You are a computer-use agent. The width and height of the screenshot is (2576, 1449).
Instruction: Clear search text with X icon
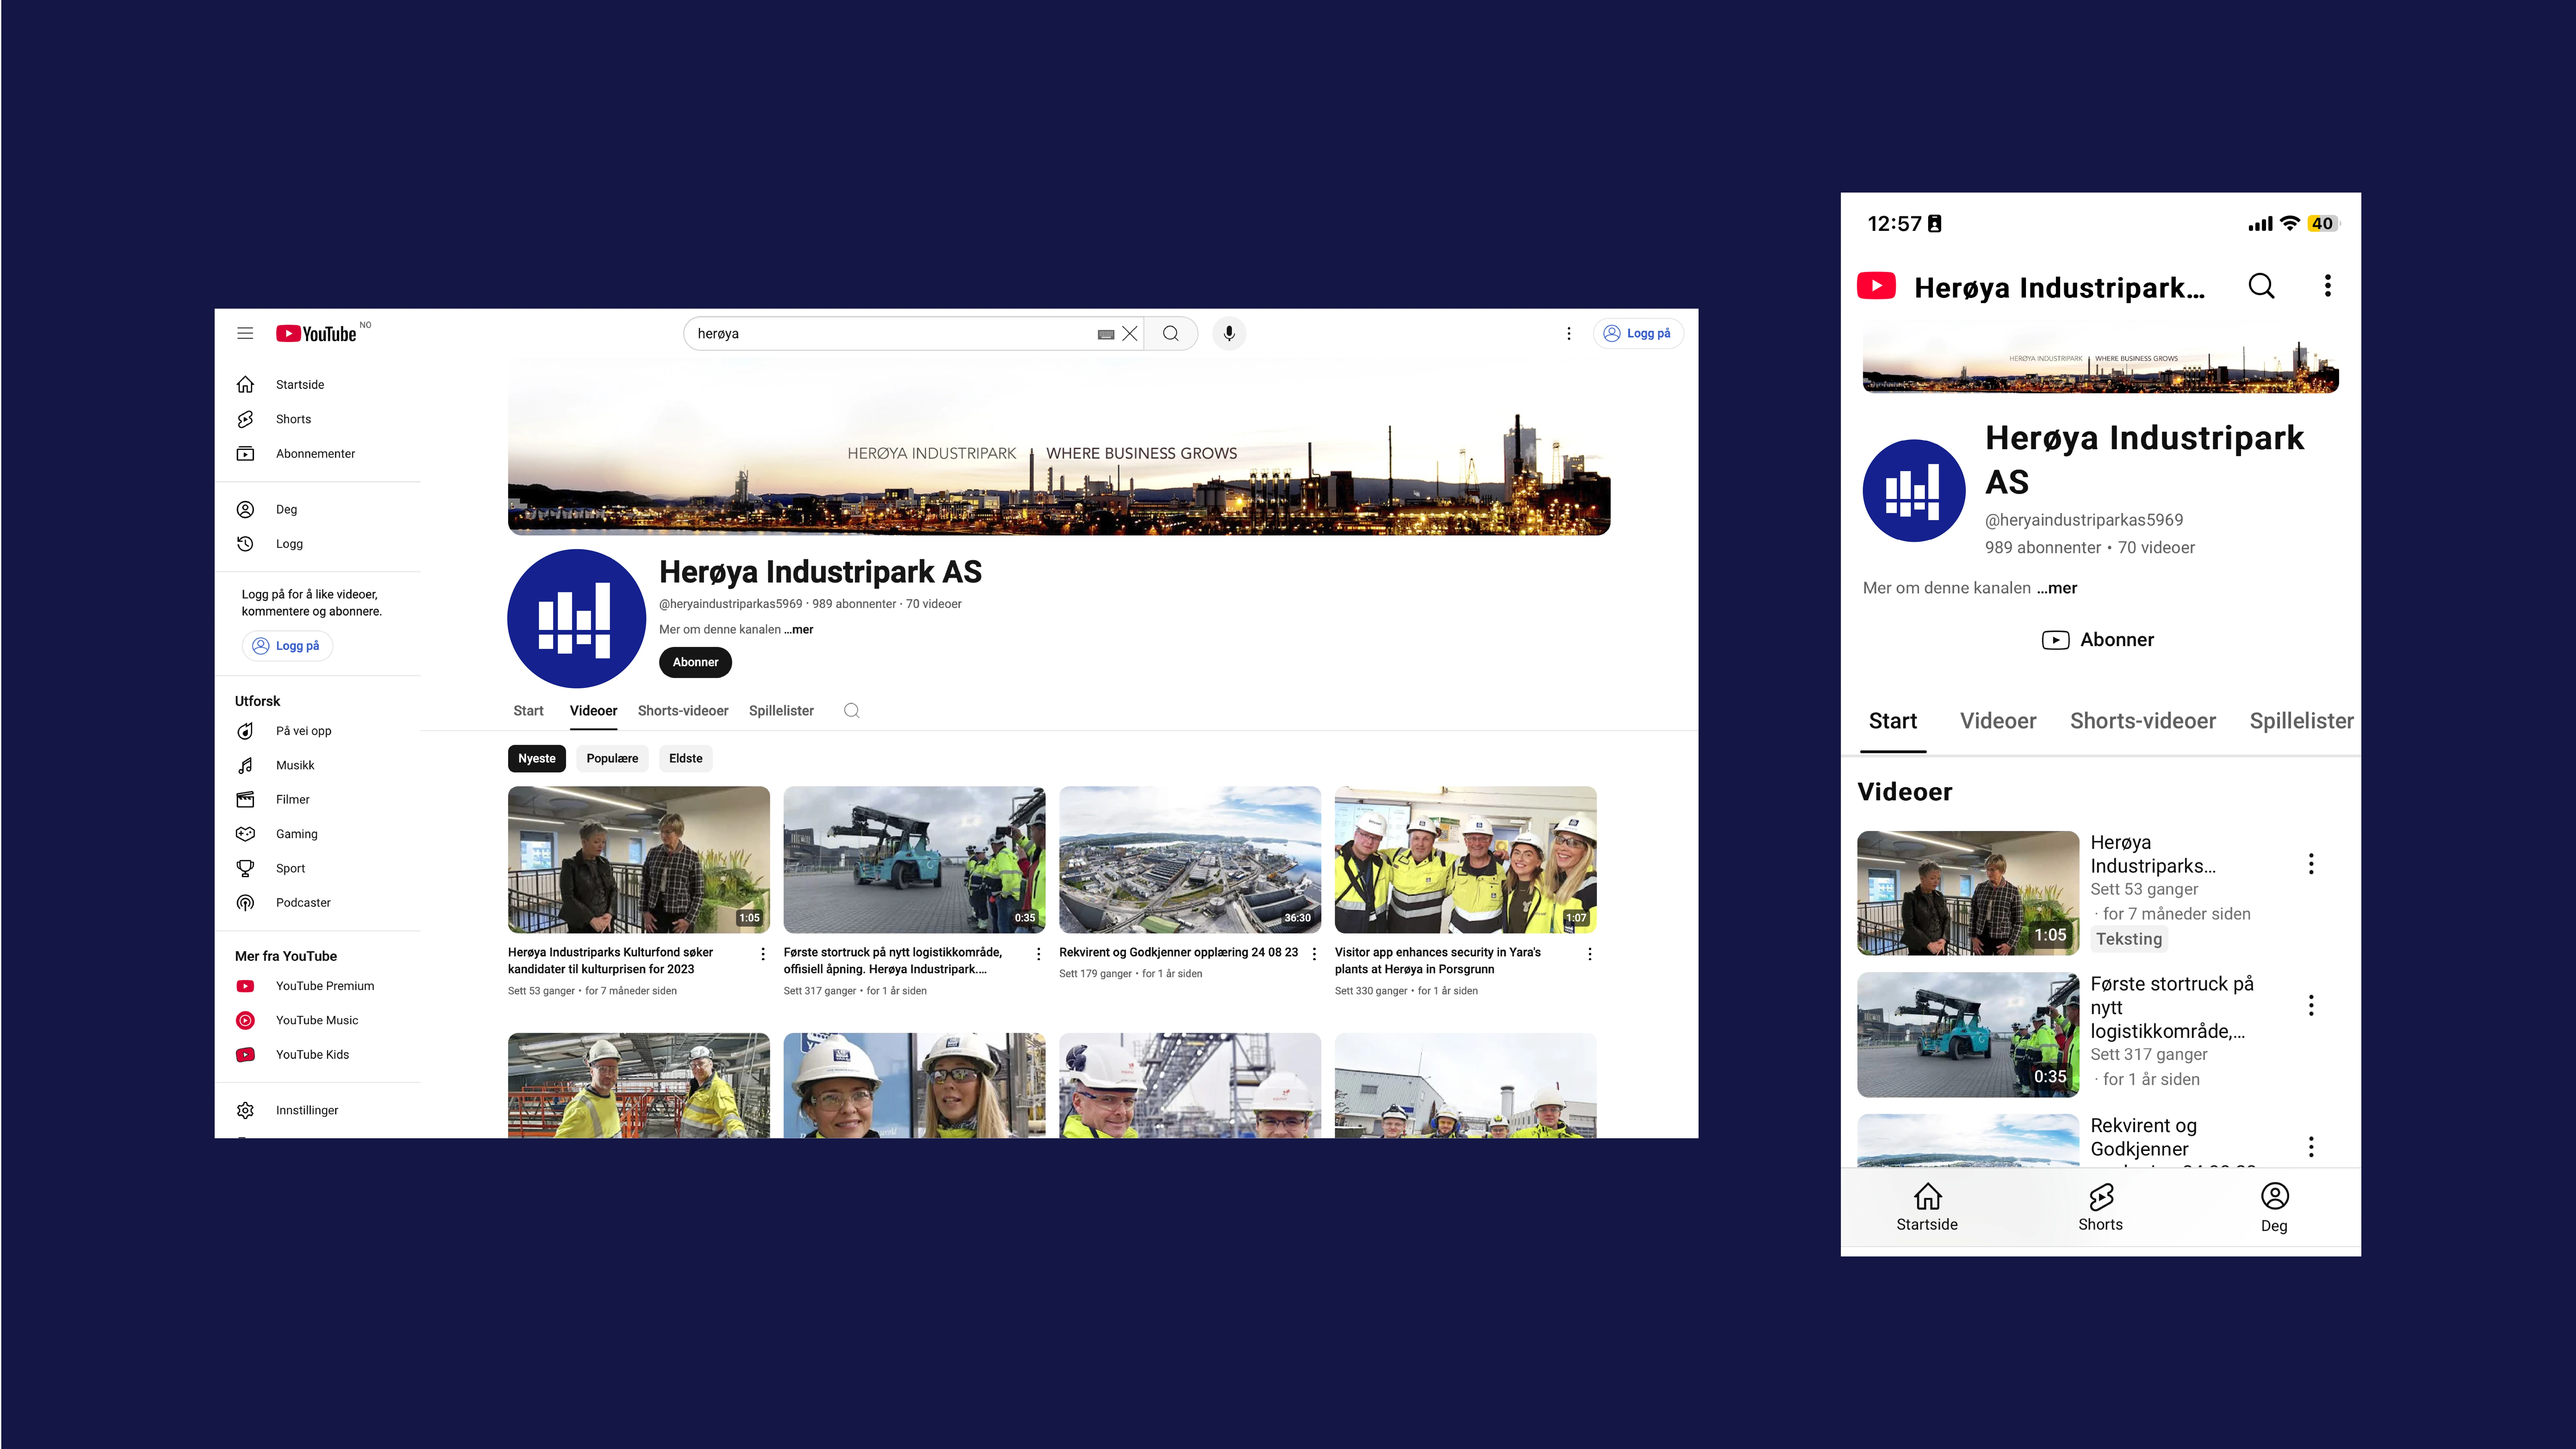pyautogui.click(x=1130, y=333)
